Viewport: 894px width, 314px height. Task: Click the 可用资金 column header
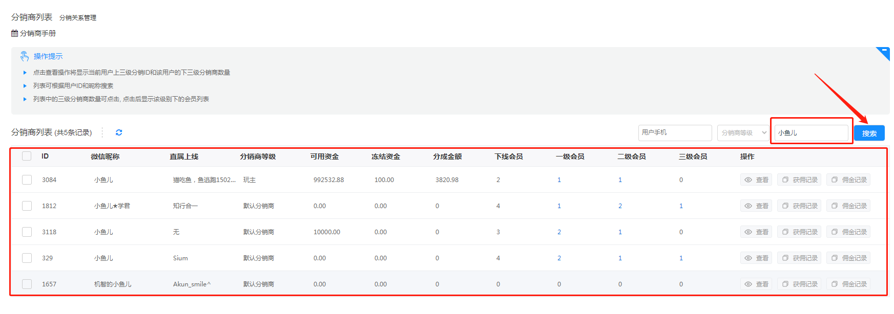[324, 156]
